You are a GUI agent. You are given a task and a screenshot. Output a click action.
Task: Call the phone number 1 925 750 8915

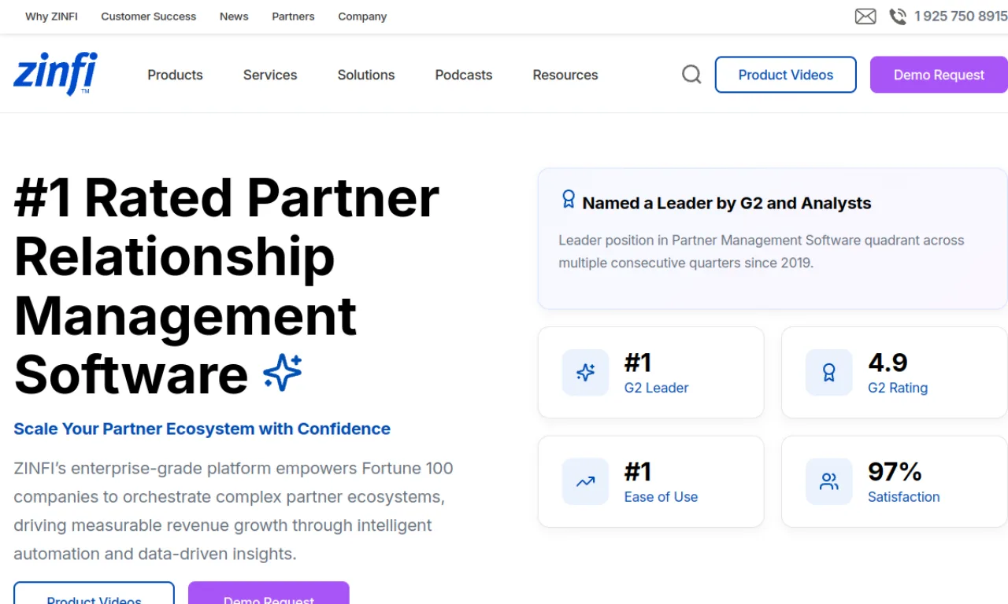(x=961, y=17)
